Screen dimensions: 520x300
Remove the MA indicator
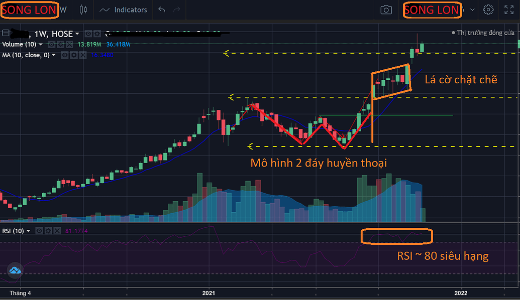[x=82, y=55]
